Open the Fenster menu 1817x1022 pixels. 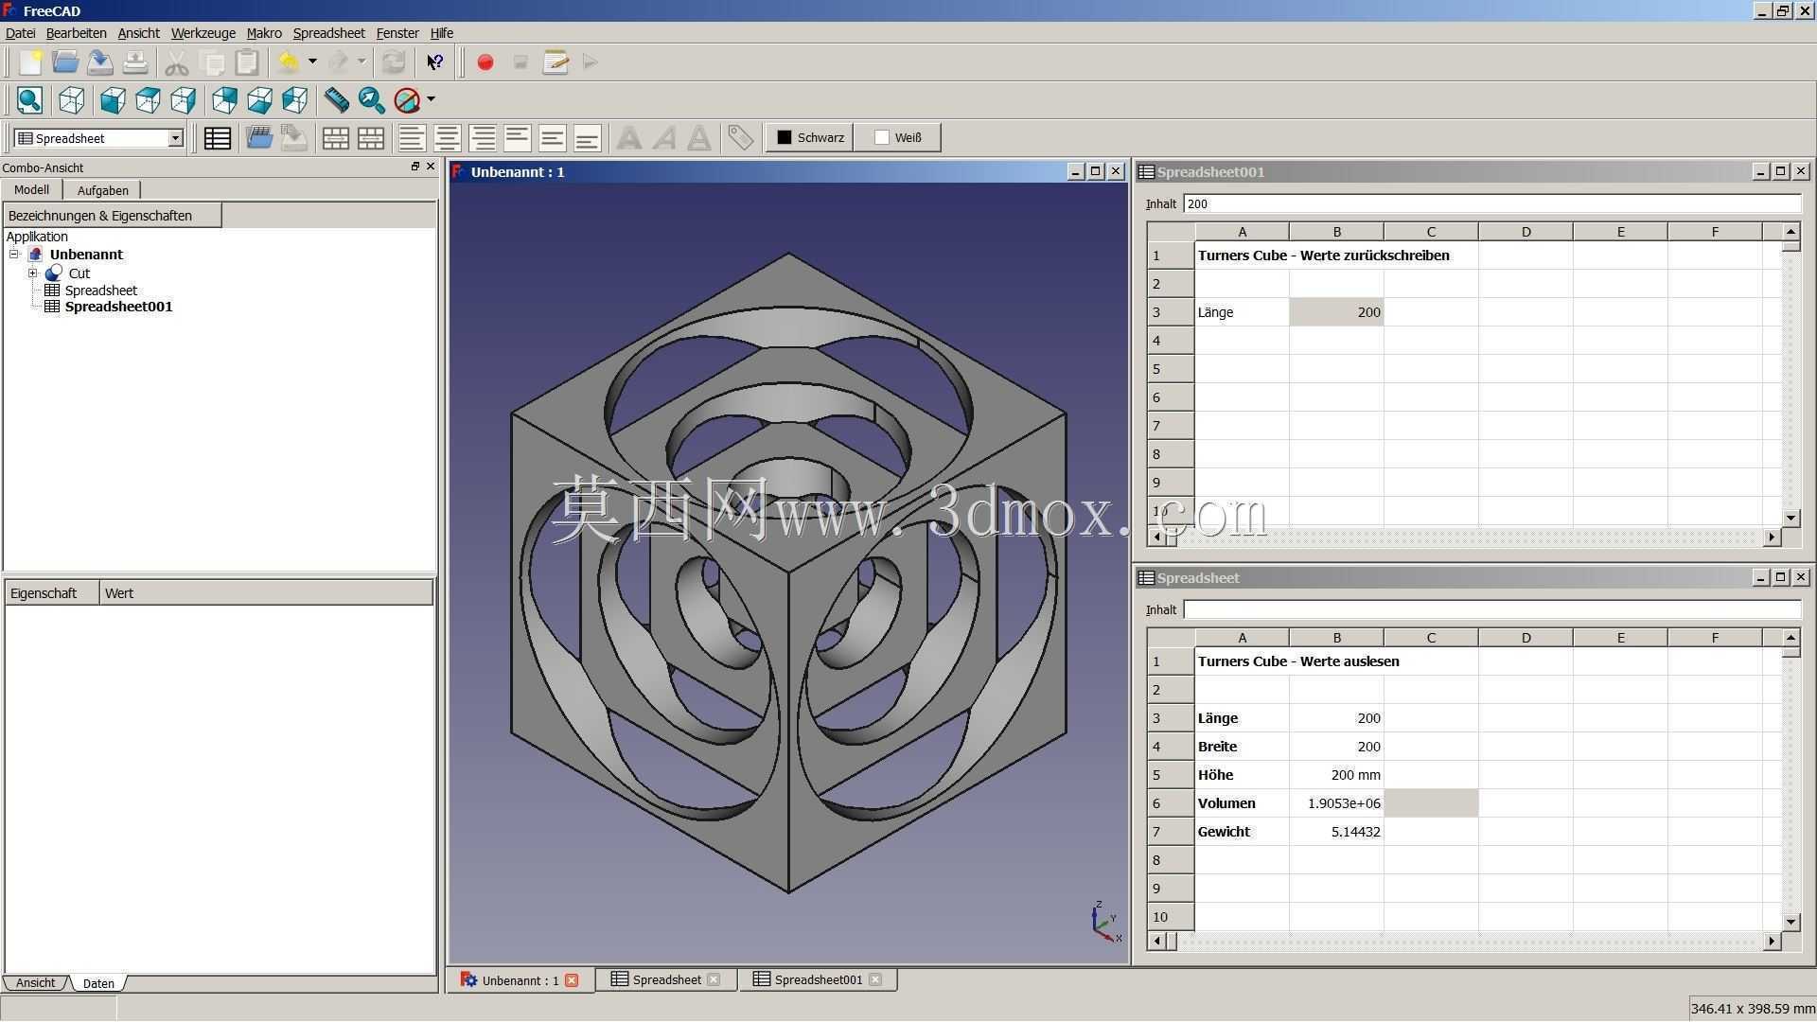pyautogui.click(x=397, y=33)
